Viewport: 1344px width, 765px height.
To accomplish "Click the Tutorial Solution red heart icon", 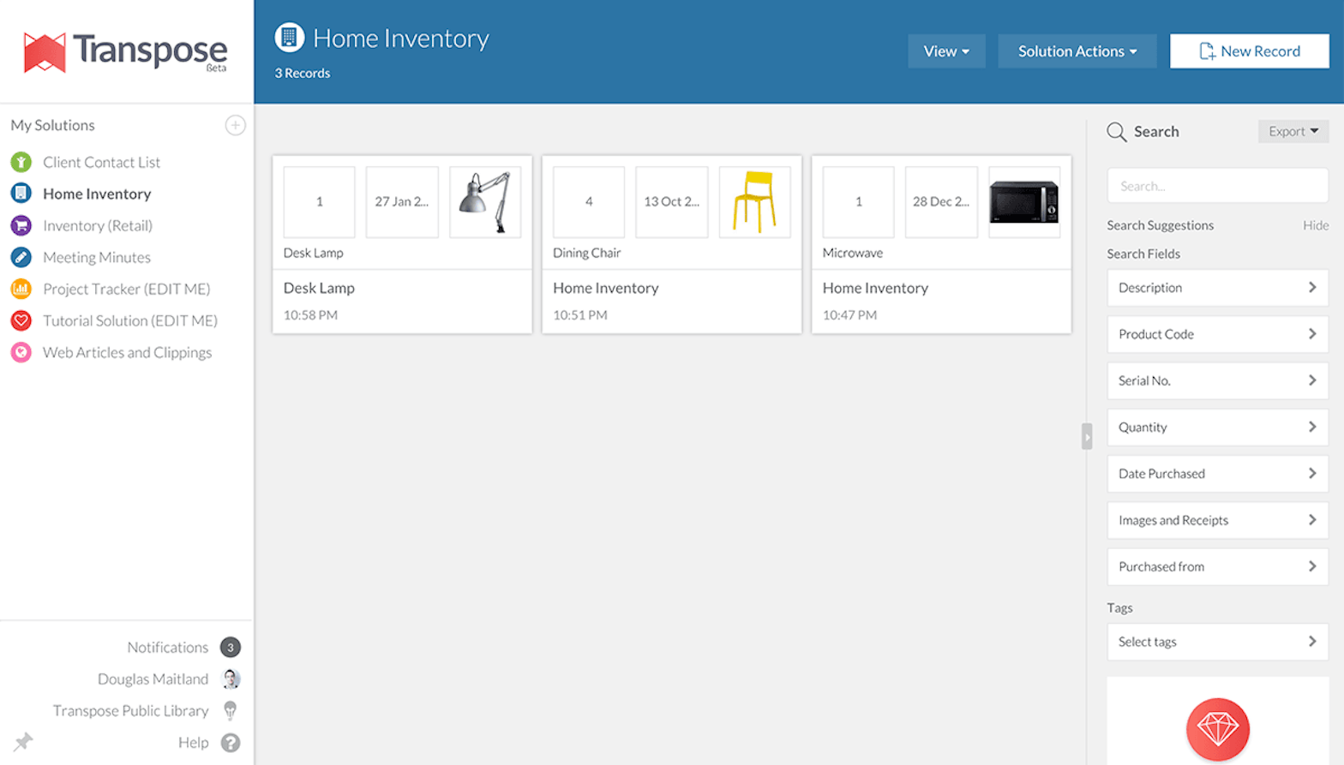I will (21, 320).
